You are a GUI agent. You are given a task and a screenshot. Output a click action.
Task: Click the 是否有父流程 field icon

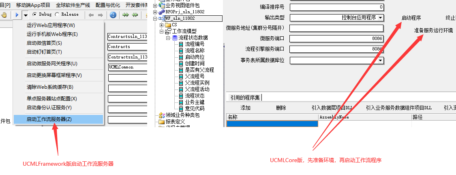[181, 70]
